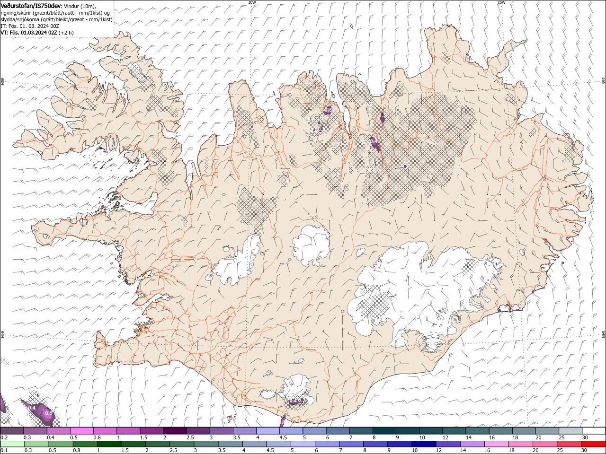The width and height of the screenshot is (606, 454).
Task: Click the 0.5 precipitation label offshore southwest
Action: pos(48,413)
